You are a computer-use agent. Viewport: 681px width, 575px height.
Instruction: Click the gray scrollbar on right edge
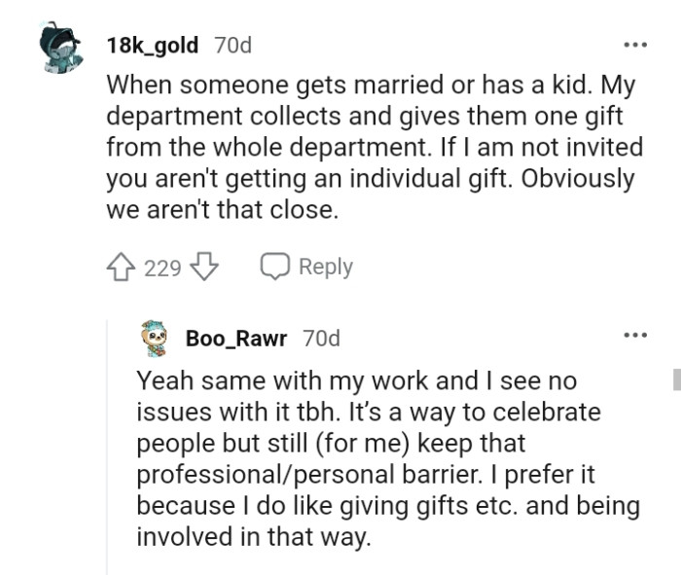coord(676,377)
